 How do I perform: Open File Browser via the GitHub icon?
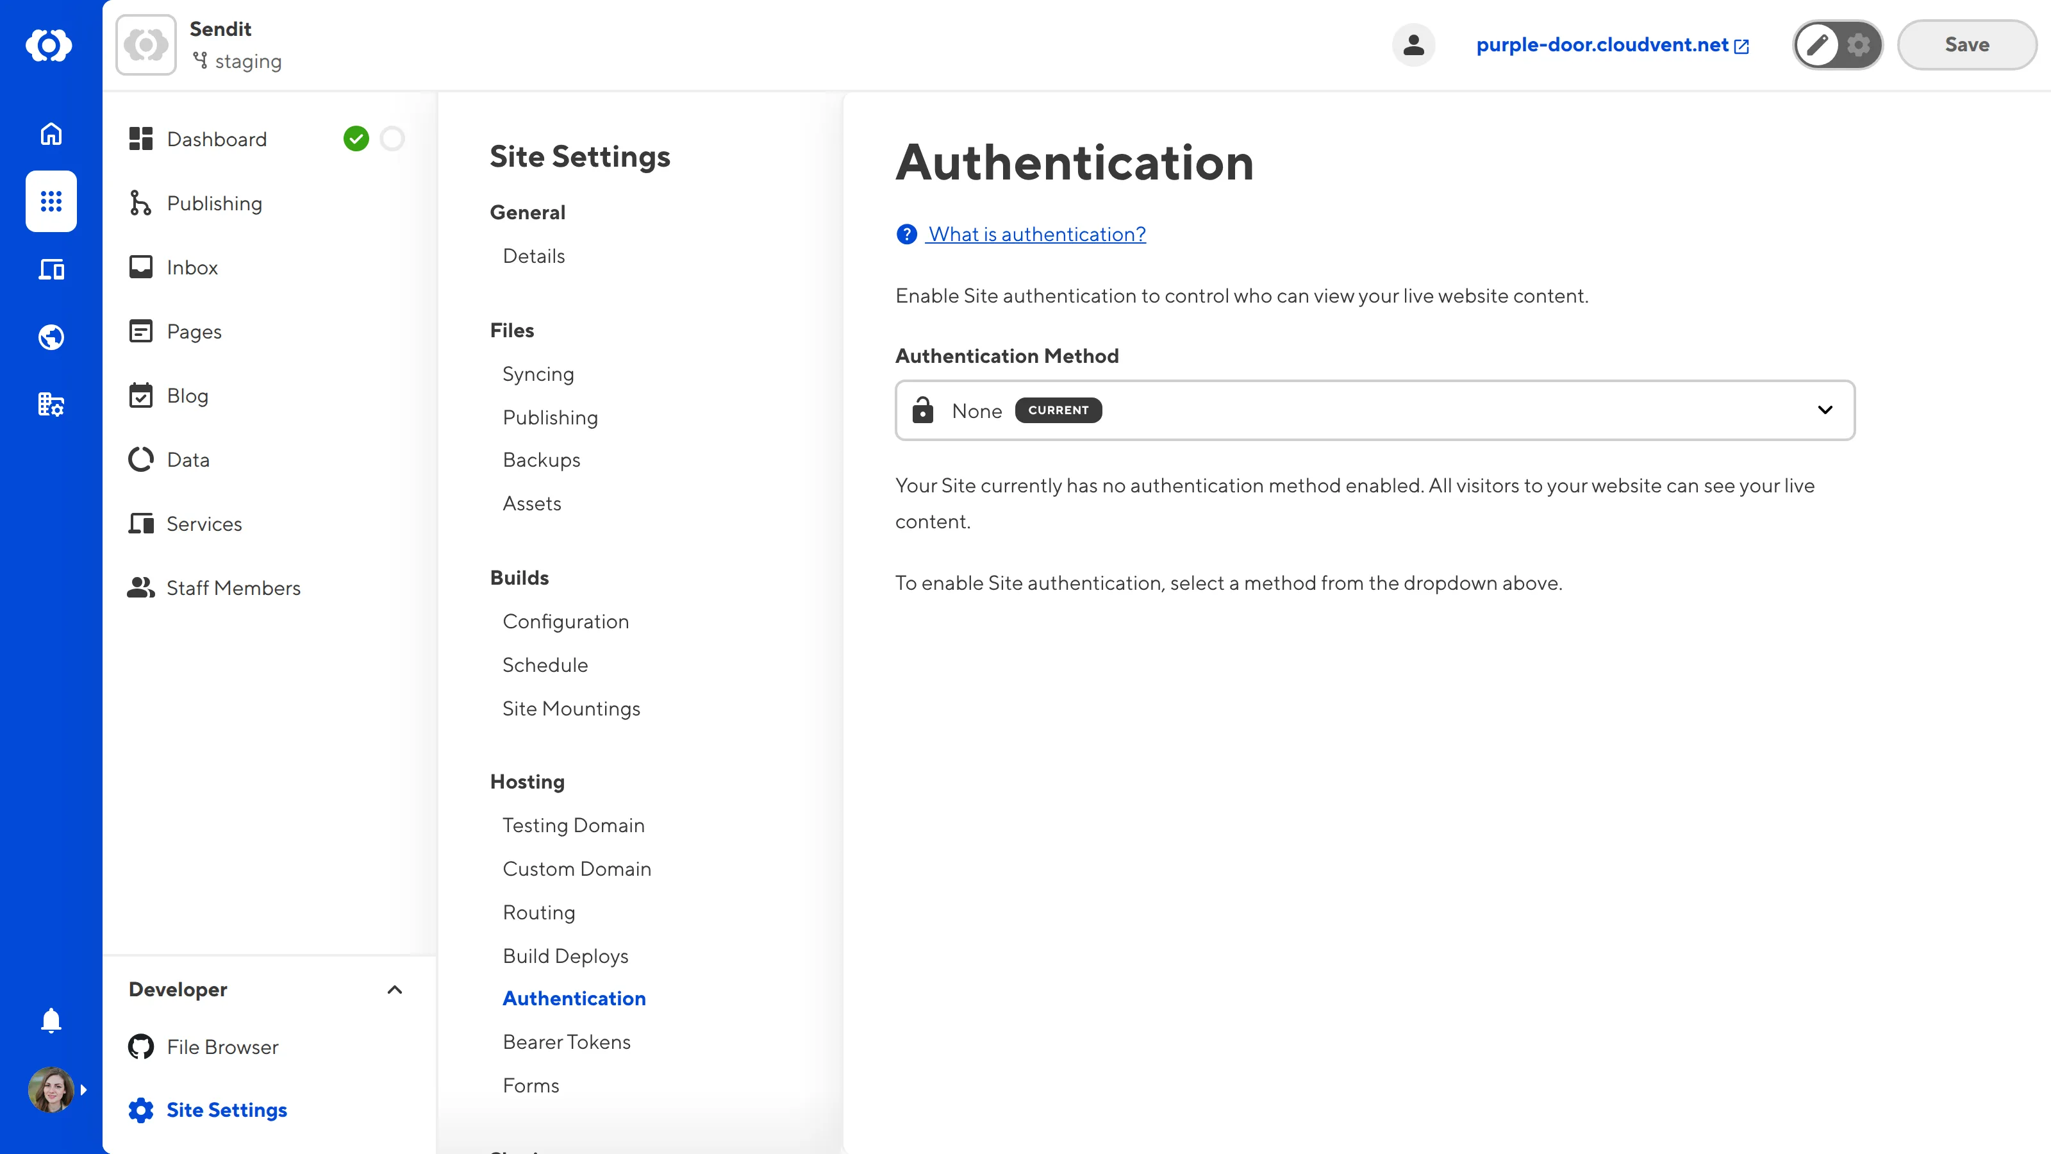[x=141, y=1046]
